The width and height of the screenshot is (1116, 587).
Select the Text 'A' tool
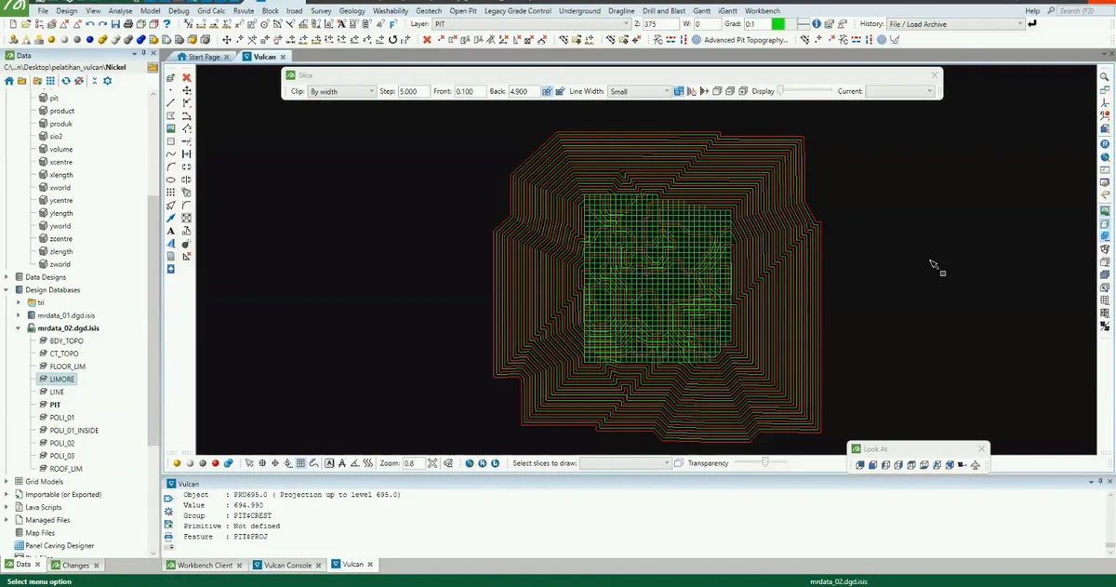point(170,231)
